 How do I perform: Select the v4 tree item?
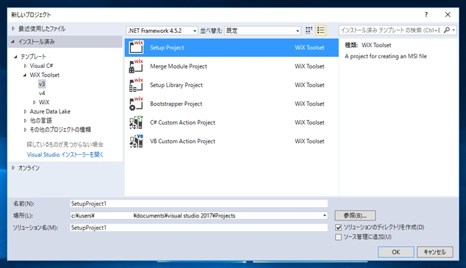click(42, 93)
